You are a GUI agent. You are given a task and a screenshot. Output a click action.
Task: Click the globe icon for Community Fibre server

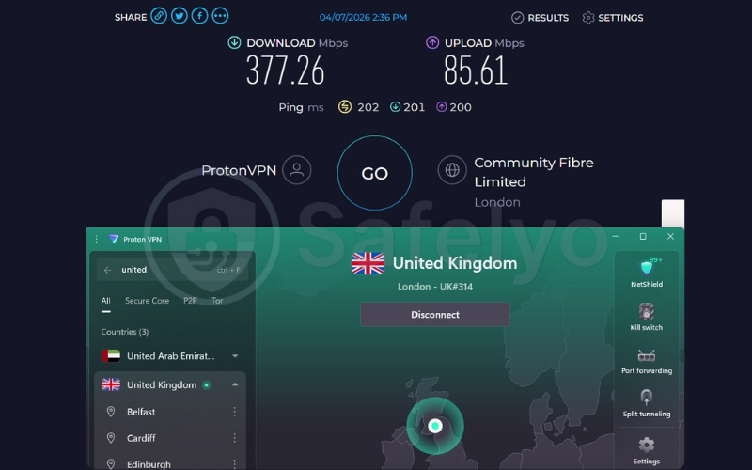pyautogui.click(x=452, y=170)
